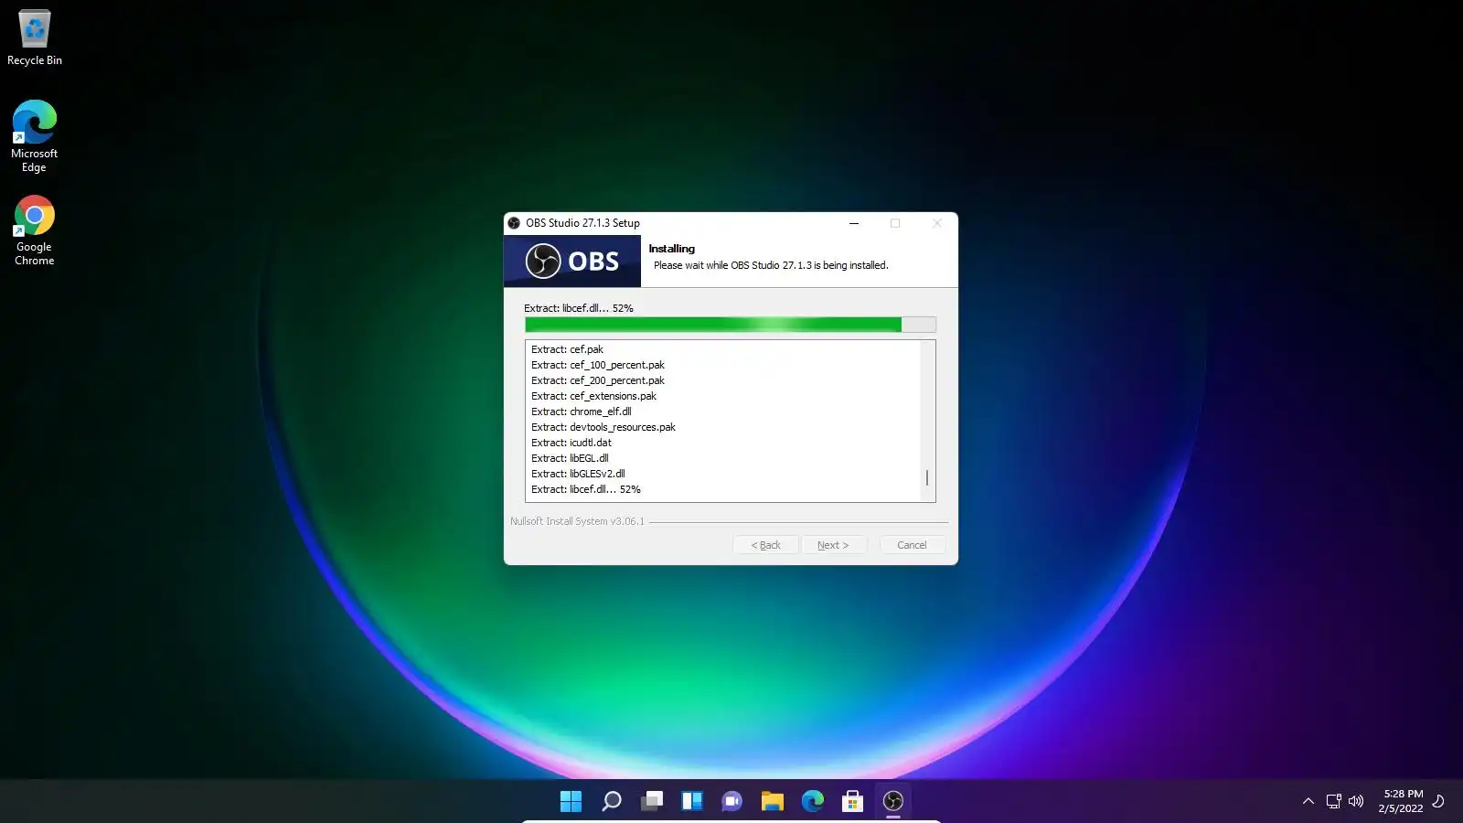The height and width of the screenshot is (823, 1463).
Task: Open Teams Chat from the taskbar
Action: [731, 801]
